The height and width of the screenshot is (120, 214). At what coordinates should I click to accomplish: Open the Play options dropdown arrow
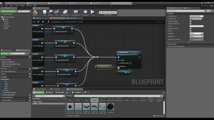[97, 13]
